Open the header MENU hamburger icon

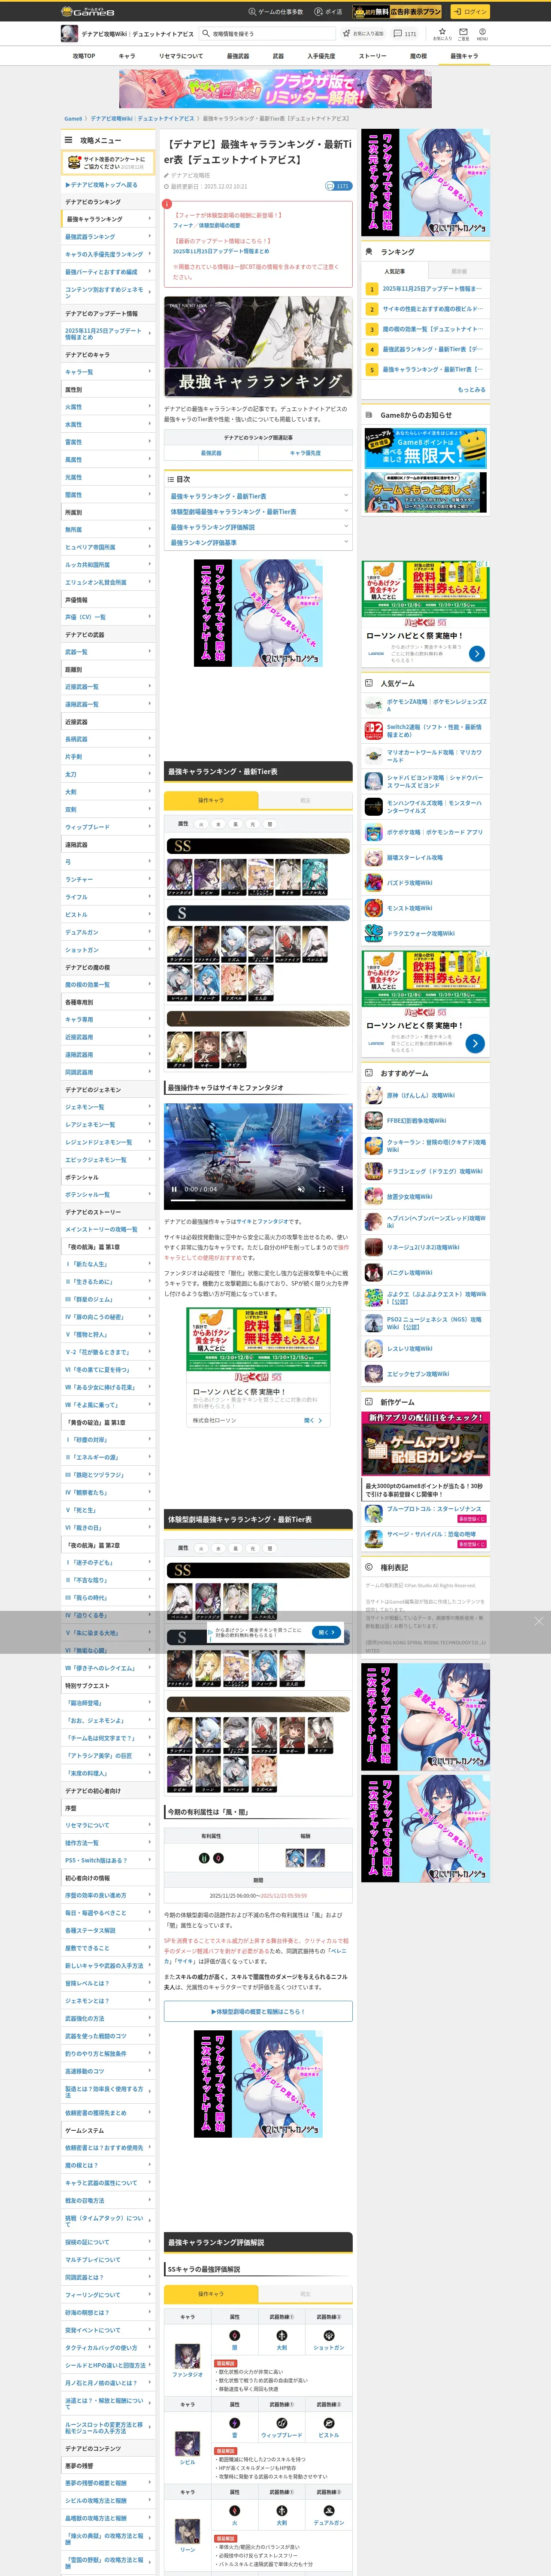point(482,34)
